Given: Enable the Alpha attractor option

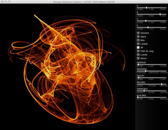Looking at the screenshot, I should point(138,37).
